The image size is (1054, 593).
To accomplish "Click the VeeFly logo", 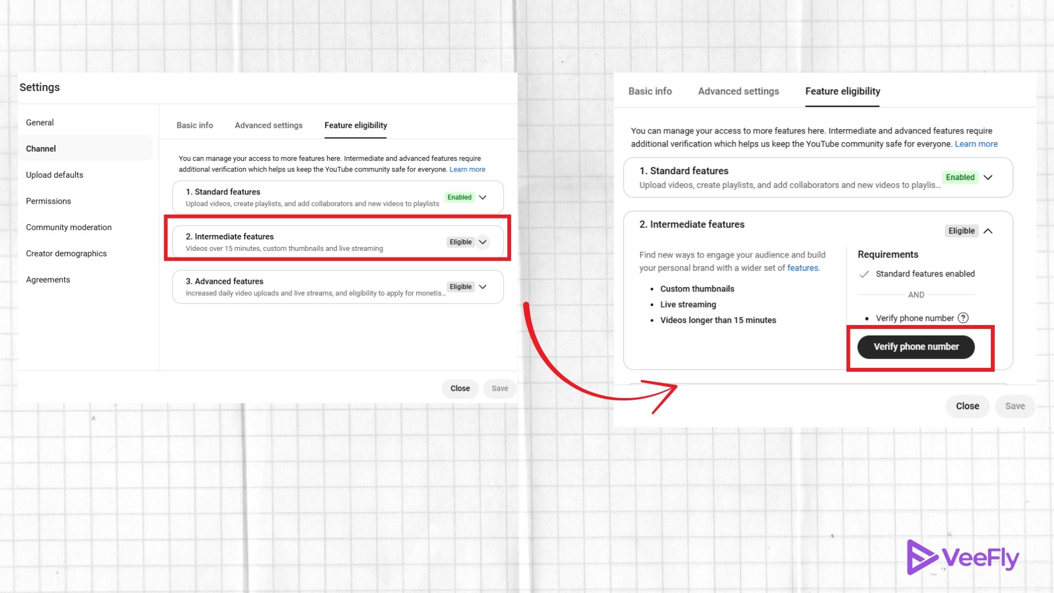I will [x=963, y=557].
